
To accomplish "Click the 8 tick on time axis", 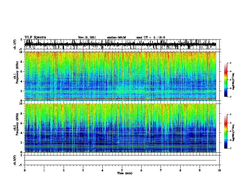I will tap(180, 170).
